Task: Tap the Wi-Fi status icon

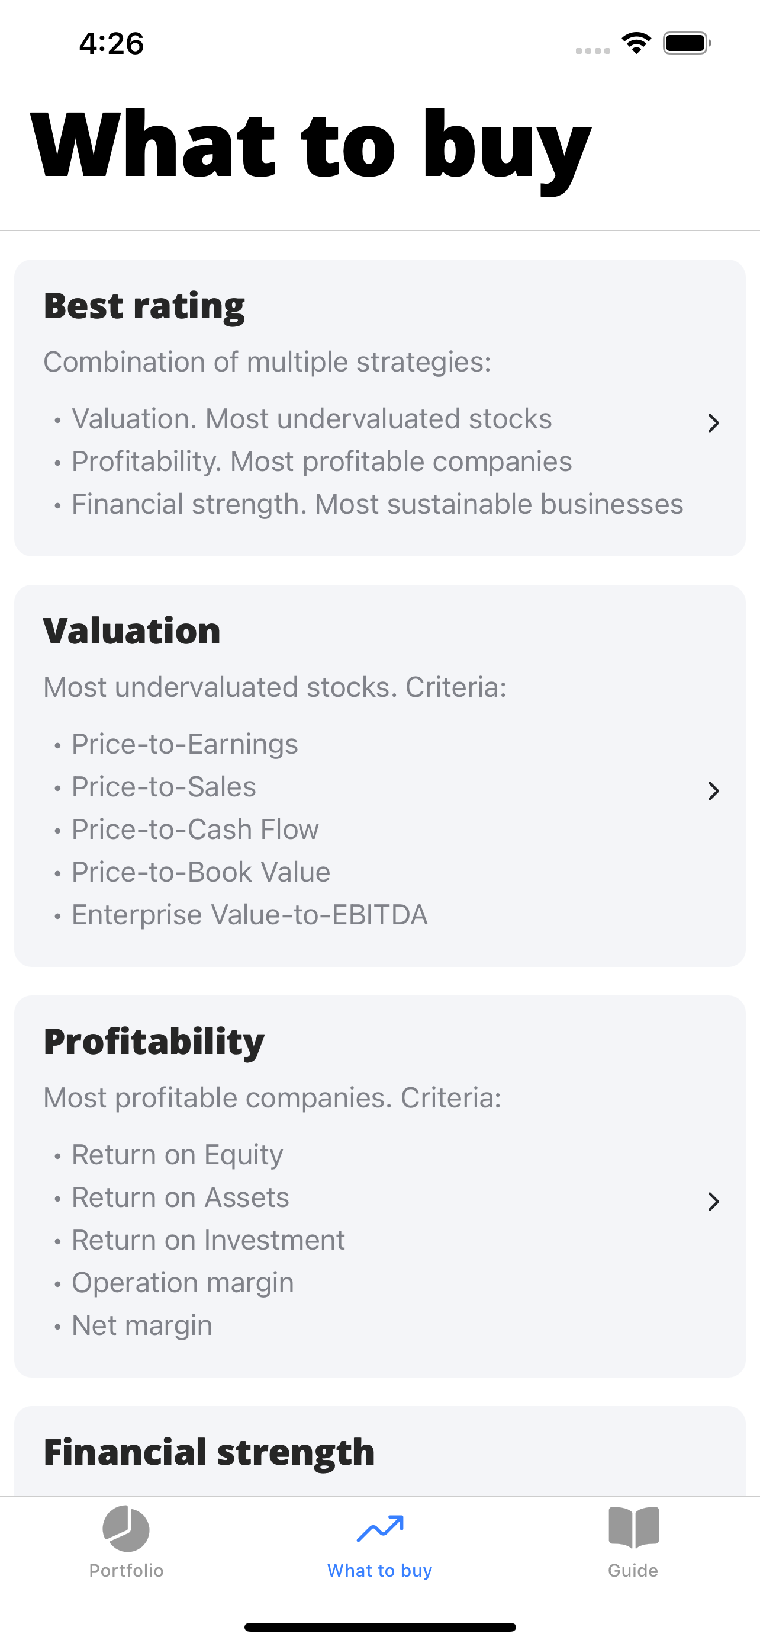Action: 636,43
